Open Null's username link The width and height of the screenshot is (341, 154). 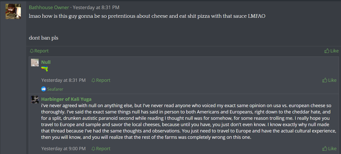point(46,62)
